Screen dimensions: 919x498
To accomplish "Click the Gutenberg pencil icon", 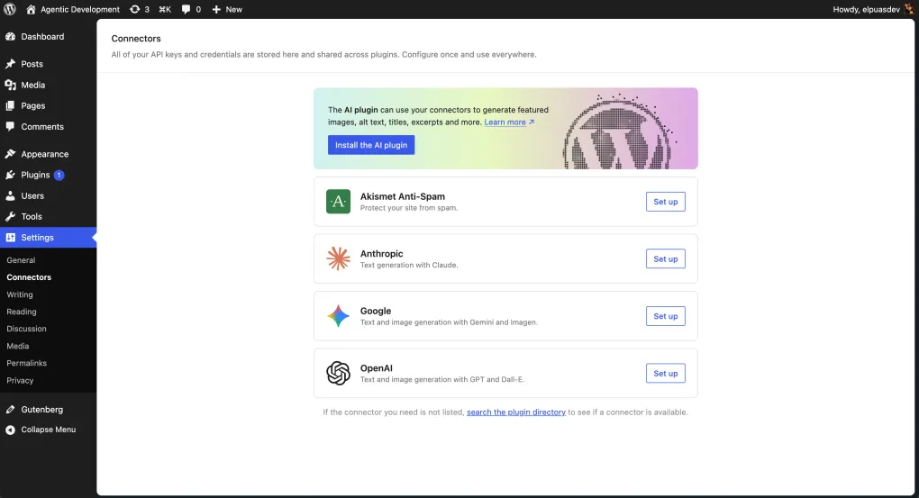I will [x=11, y=410].
